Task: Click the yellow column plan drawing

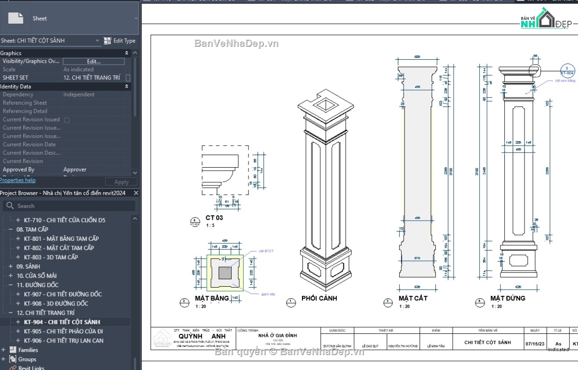Action: (225, 273)
